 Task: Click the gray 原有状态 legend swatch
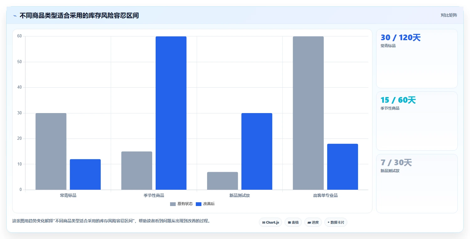click(x=173, y=204)
